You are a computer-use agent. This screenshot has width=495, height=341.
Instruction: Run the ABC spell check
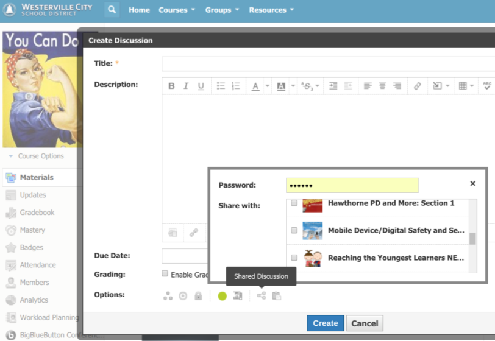(x=487, y=85)
